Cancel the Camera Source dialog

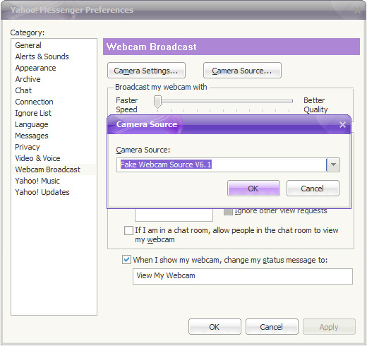[313, 189]
